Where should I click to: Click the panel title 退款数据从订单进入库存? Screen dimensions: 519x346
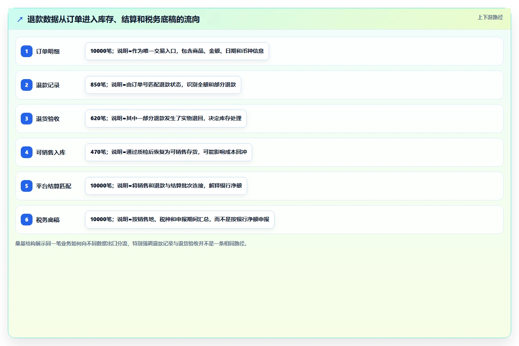pyautogui.click(x=114, y=19)
